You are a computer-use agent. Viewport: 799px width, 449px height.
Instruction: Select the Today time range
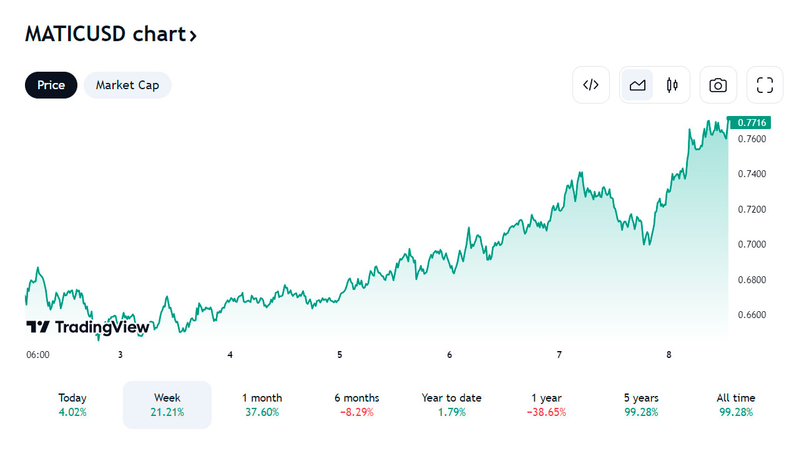(72, 405)
